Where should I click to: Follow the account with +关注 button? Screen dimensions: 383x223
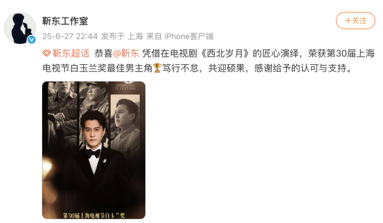(355, 21)
